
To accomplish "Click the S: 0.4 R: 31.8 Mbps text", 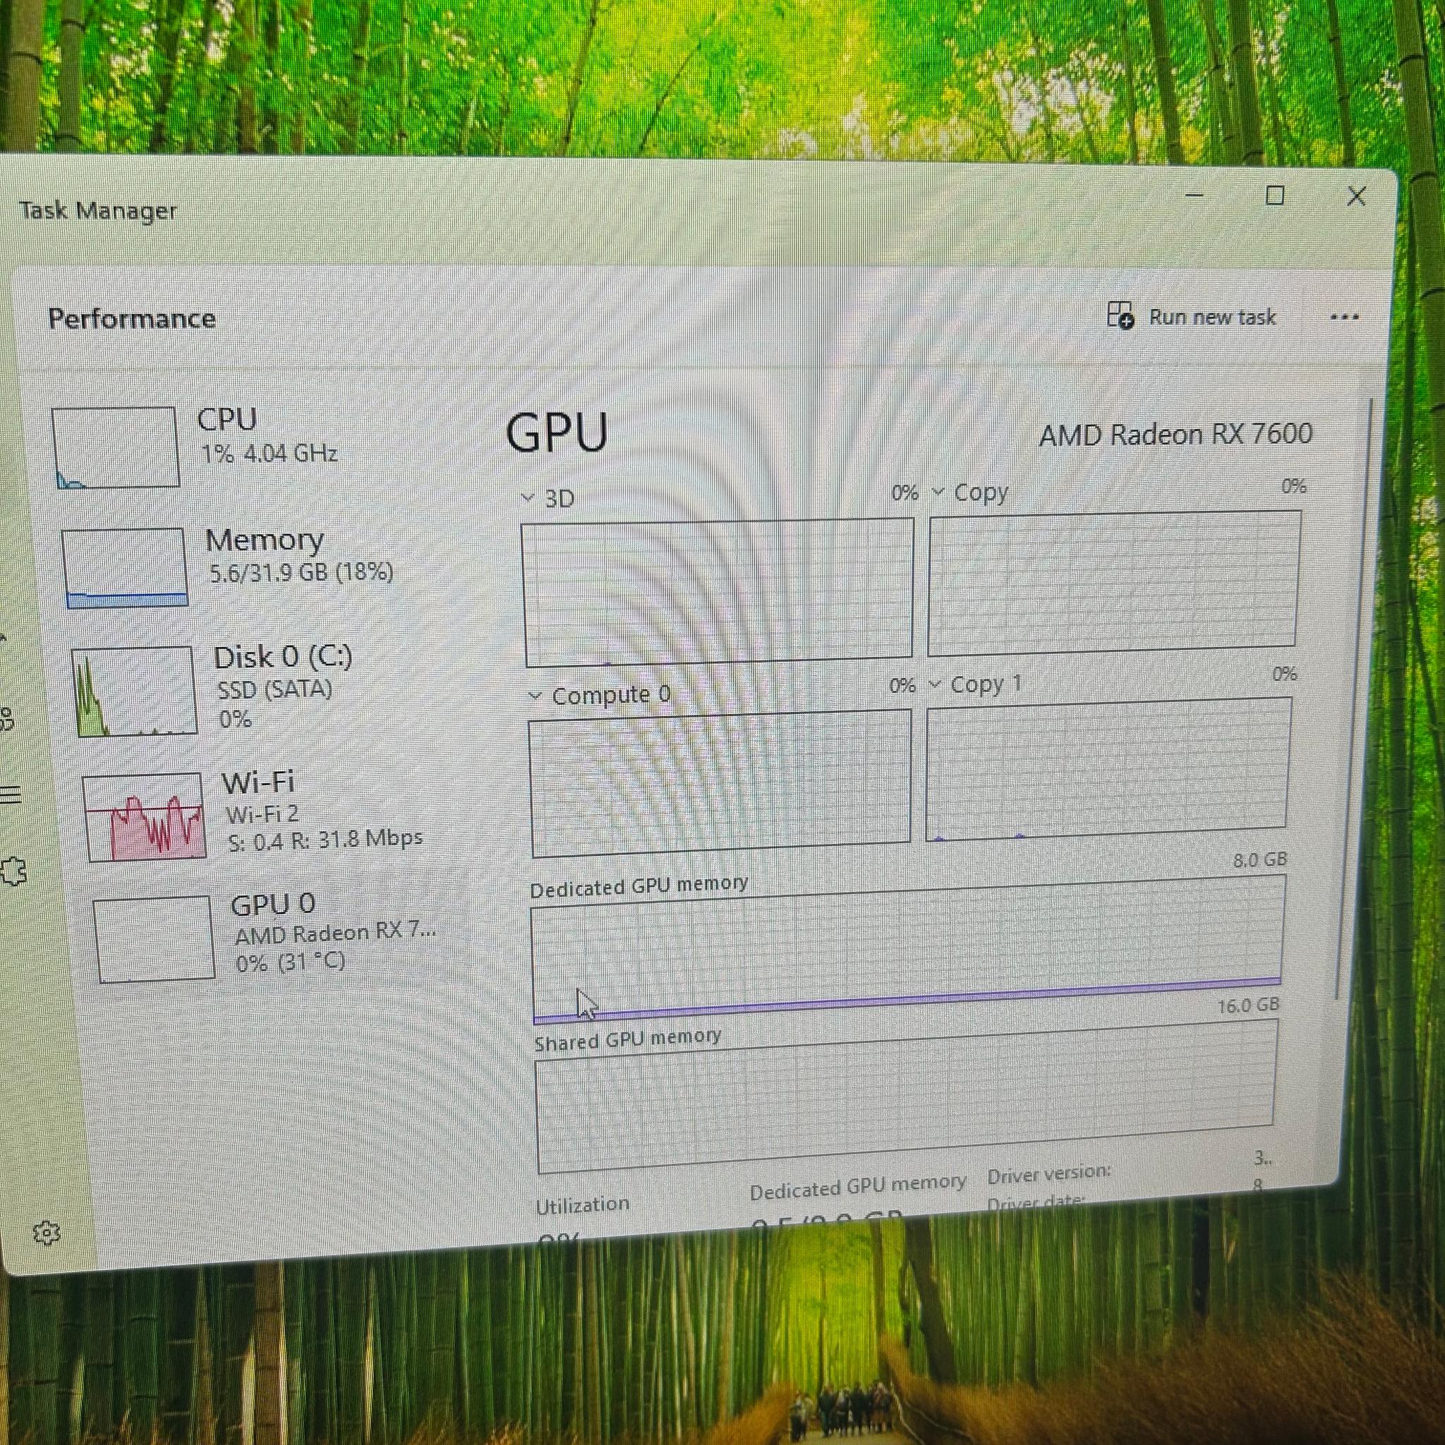I will point(325,840).
